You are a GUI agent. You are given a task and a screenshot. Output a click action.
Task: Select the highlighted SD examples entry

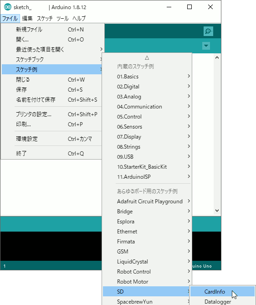pos(146,292)
